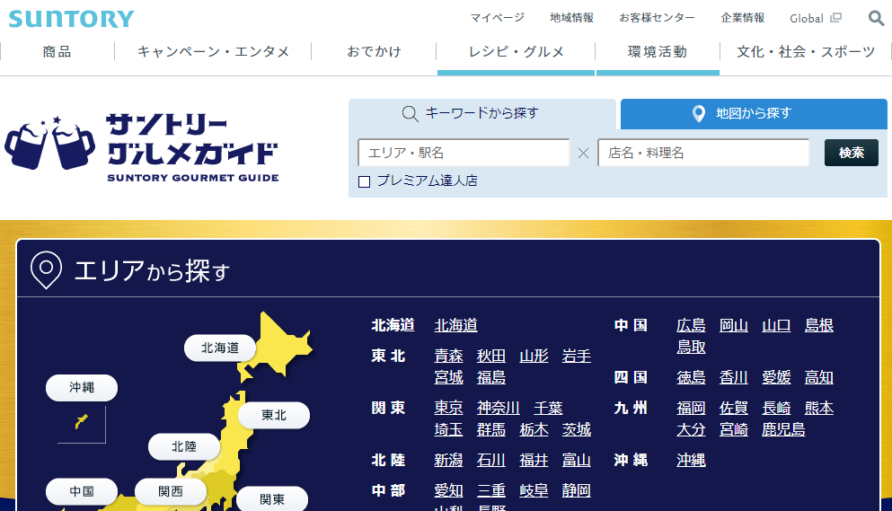The image size is (892, 511).
Task: Click the Okinawa island on the map
Action: coord(81,420)
